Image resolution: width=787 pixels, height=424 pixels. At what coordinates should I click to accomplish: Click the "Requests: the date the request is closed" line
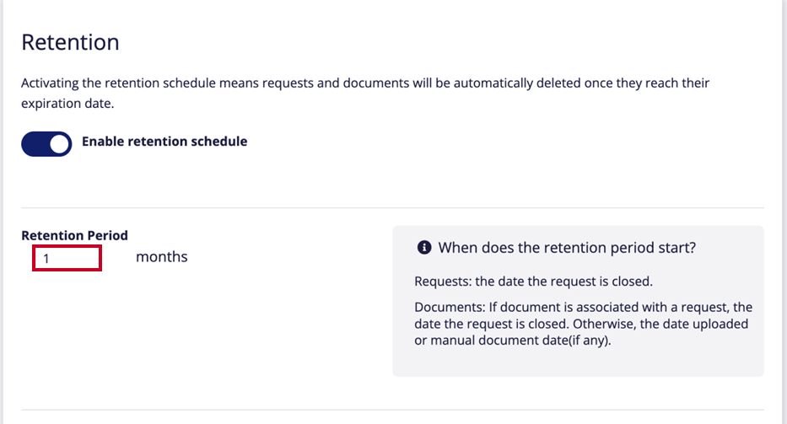(x=534, y=282)
